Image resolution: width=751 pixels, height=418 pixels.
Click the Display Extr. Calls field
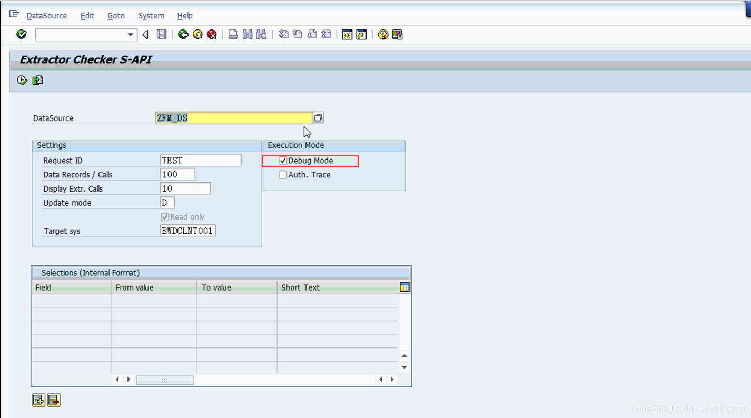point(185,188)
